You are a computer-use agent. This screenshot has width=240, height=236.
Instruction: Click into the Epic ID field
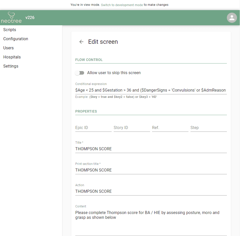pyautogui.click(x=93, y=128)
